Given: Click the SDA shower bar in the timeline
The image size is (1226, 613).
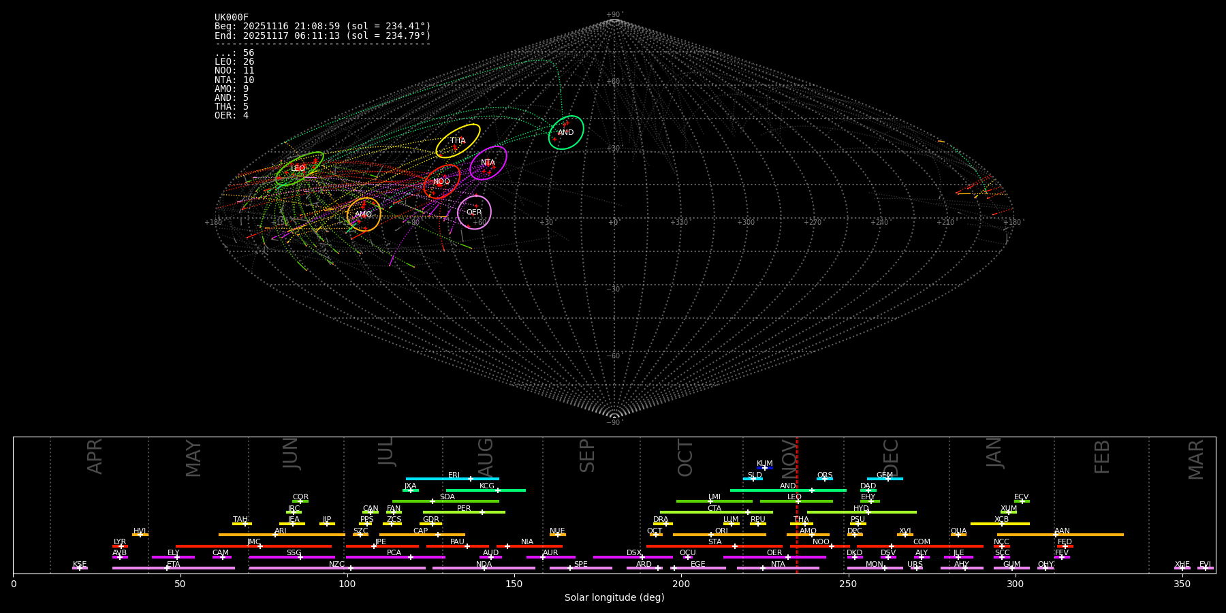Looking at the screenshot, I should click(x=445, y=501).
